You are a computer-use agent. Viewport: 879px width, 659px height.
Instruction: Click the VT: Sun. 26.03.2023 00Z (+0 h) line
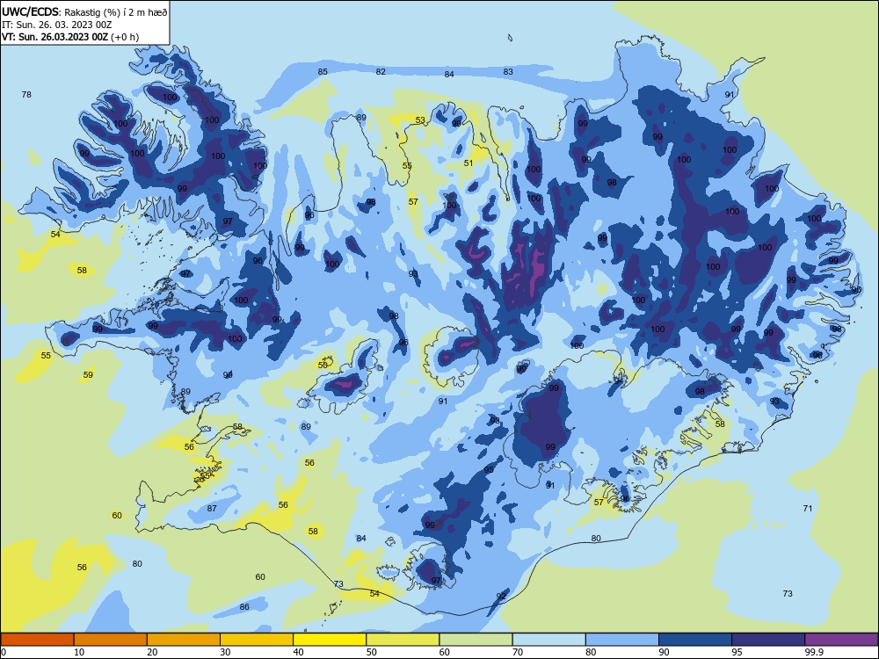[x=70, y=37]
